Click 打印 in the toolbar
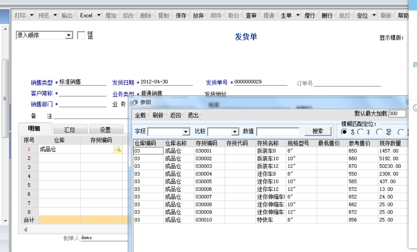Image resolution: width=417 pixels, height=252 pixels. pos(20,15)
